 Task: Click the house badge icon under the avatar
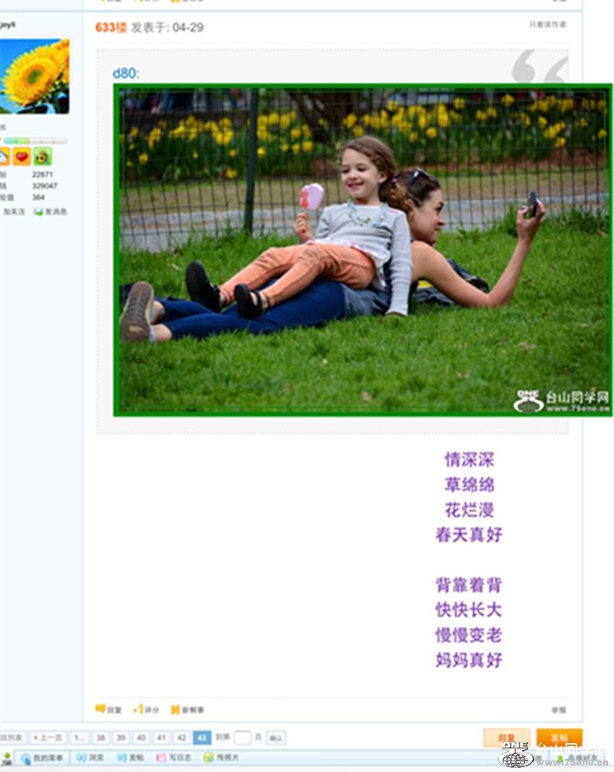(4, 157)
